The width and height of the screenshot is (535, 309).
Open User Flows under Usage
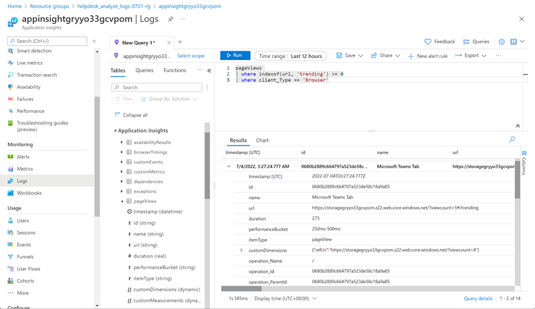tap(28, 269)
